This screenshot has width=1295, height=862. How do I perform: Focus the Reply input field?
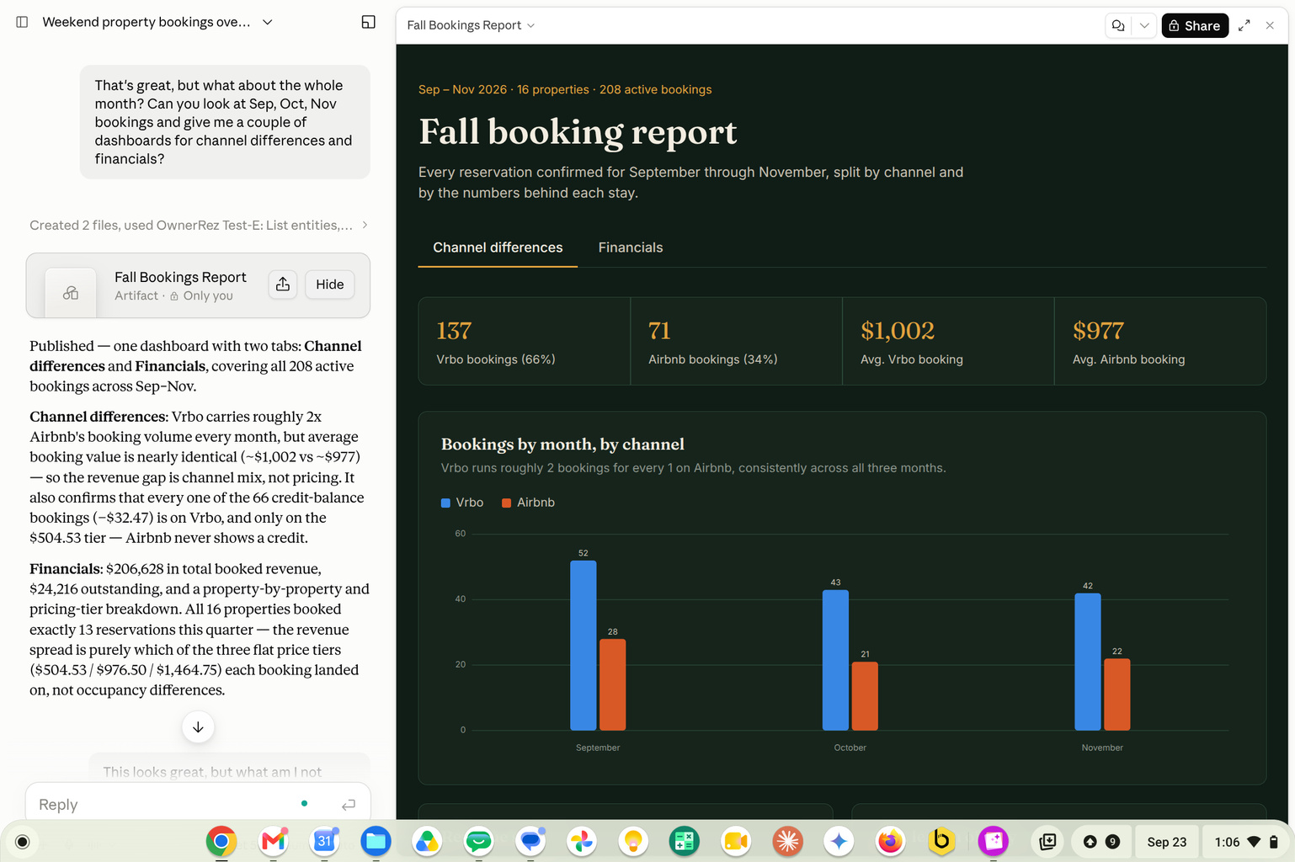click(168, 805)
